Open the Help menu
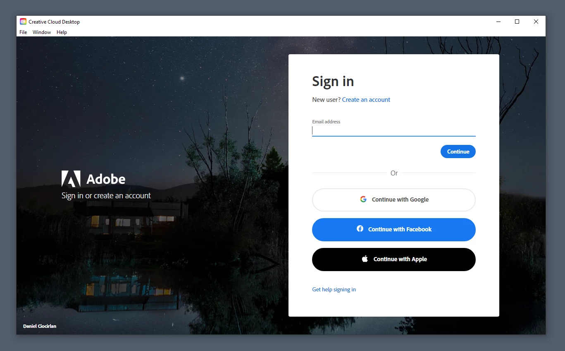This screenshot has height=351, width=565. pyautogui.click(x=62, y=32)
